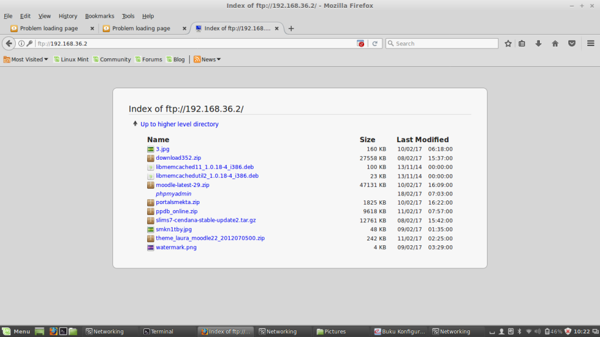
Task: Open the volume control tray icon
Action: pos(537,332)
